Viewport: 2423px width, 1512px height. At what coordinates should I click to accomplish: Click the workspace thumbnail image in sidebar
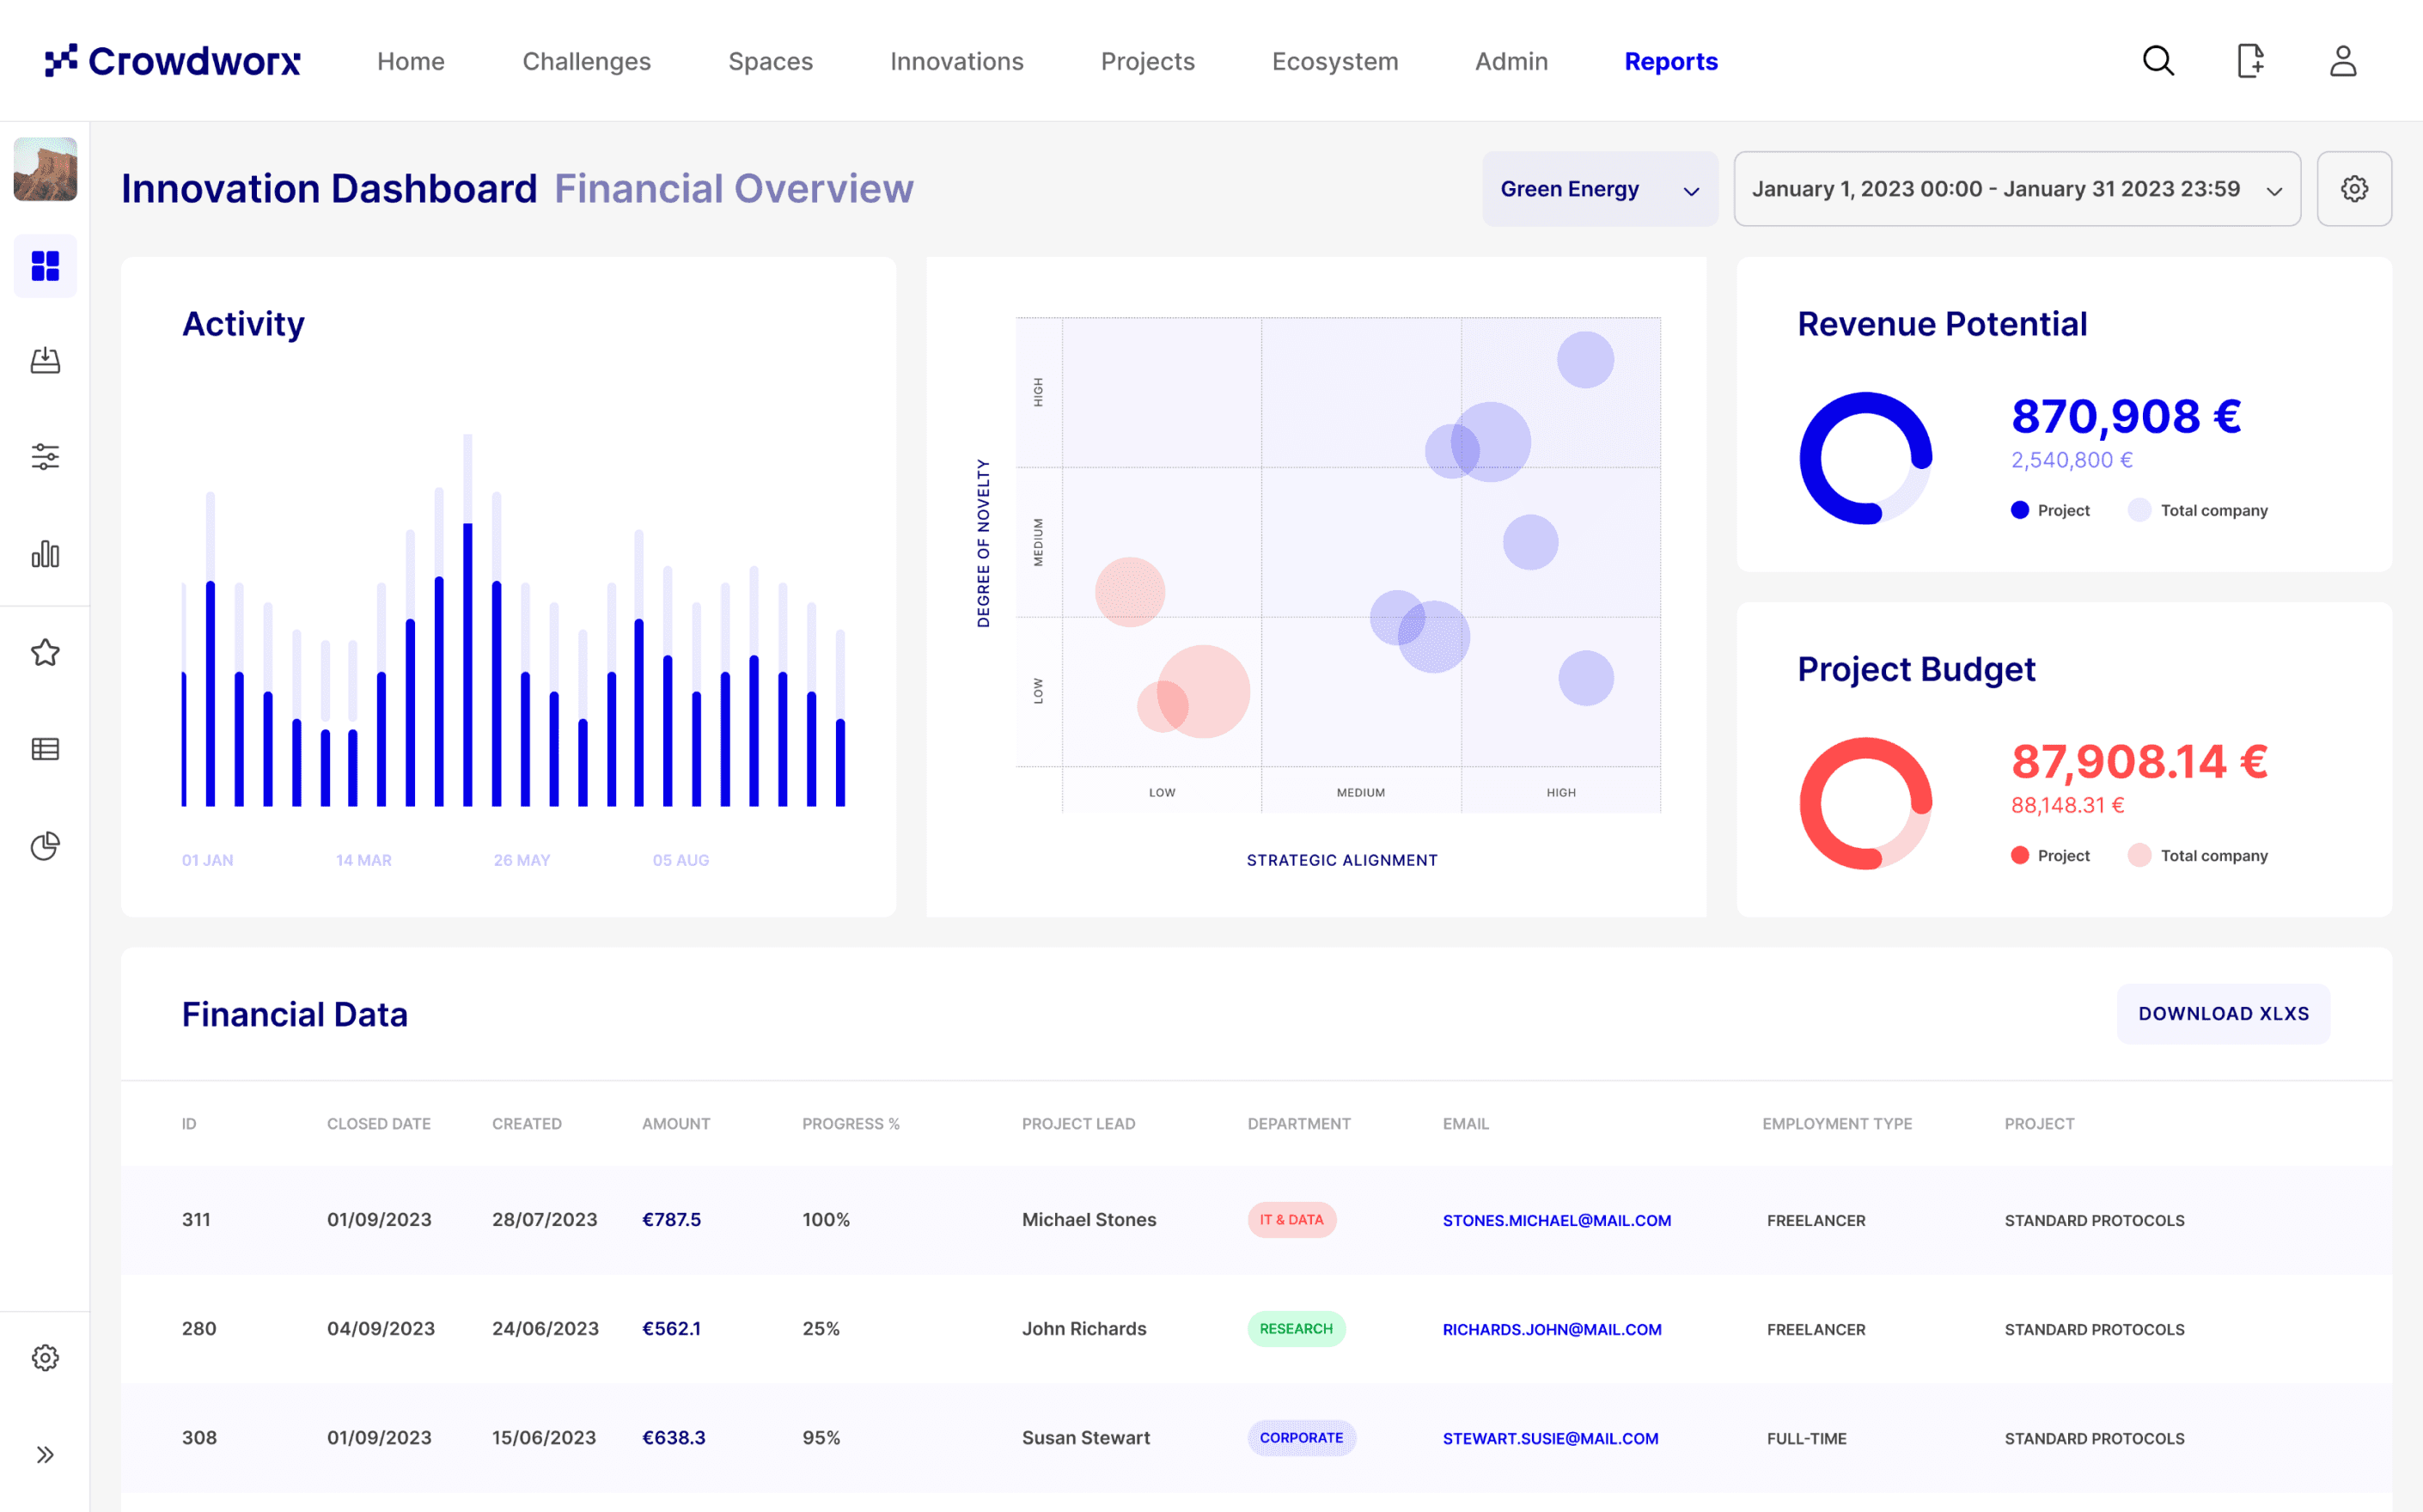(x=45, y=169)
